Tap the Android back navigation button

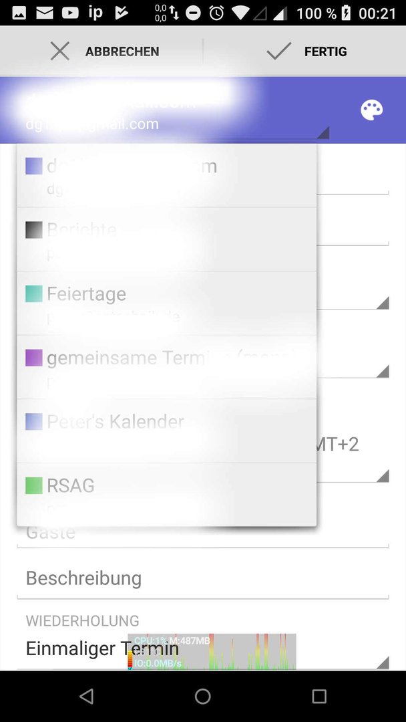pyautogui.click(x=86, y=696)
